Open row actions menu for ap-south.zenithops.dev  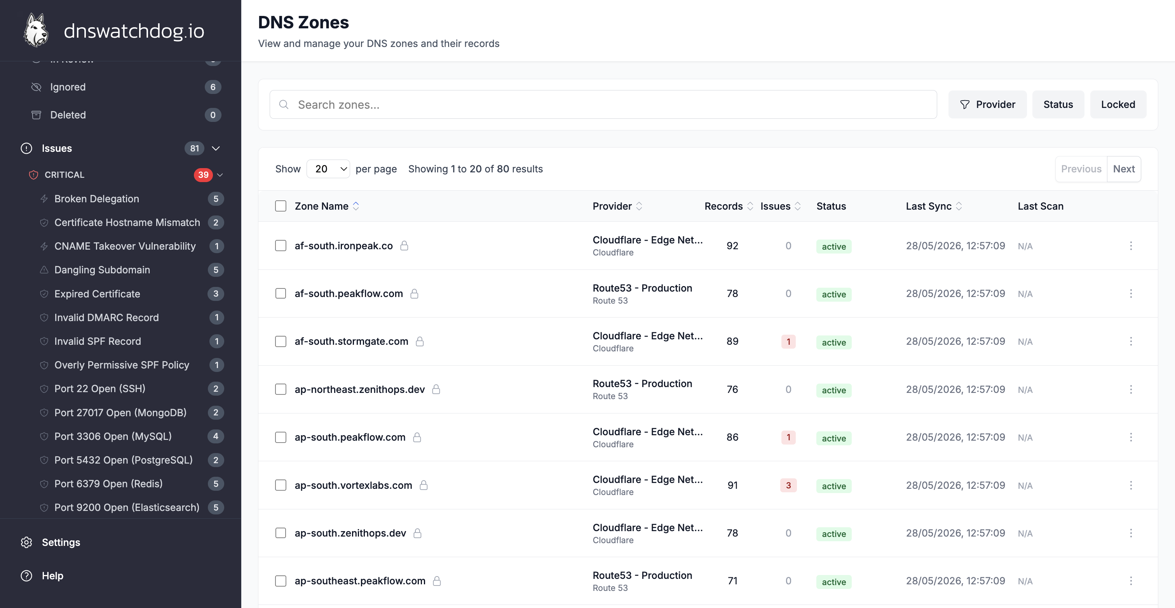coord(1131,533)
